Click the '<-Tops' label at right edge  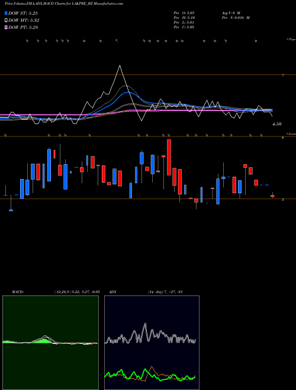(x=291, y=40)
